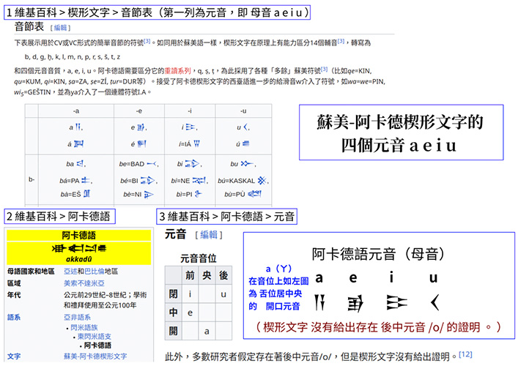Screen dimensions: 529x366
Task: Open reference [3] after 蘇美符號
Action: pyautogui.click(x=325, y=69)
